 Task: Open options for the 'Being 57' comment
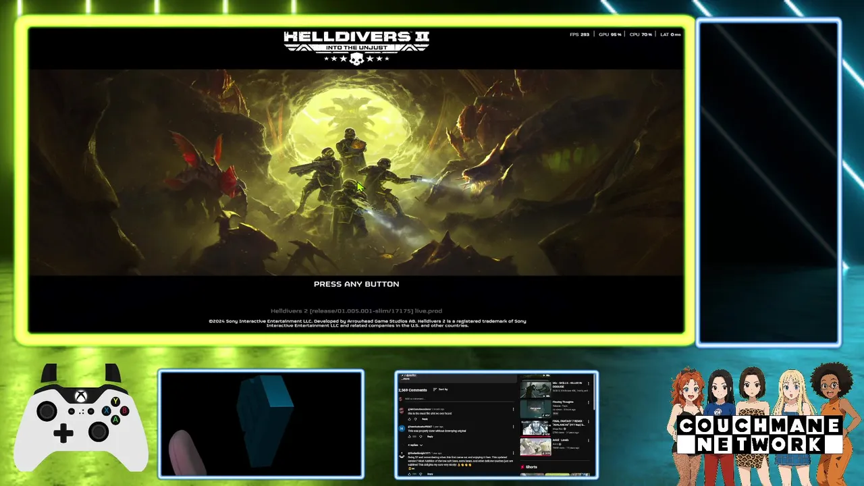point(513,453)
